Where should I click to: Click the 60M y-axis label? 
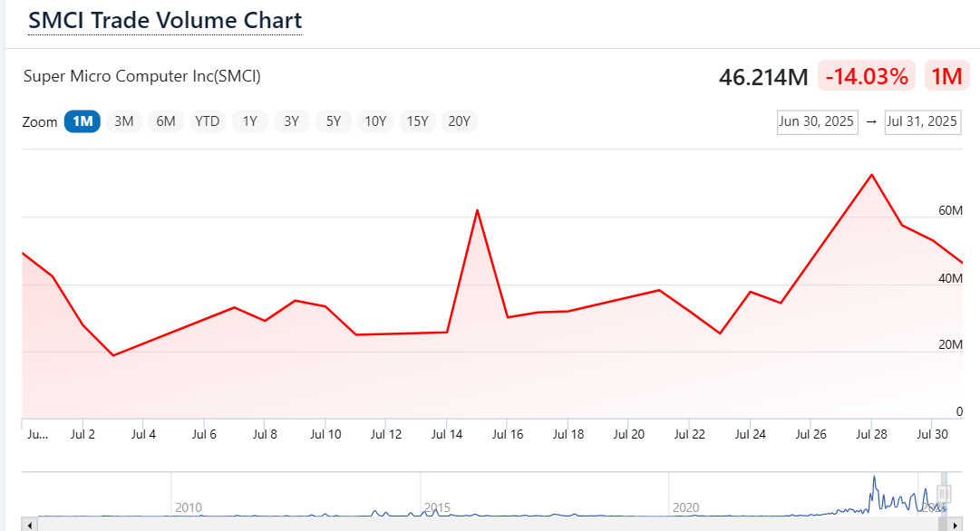coord(950,210)
